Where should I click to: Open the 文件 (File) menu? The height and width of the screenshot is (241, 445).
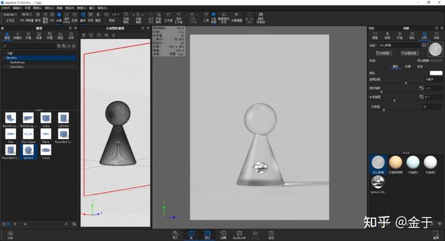pos(6,8)
